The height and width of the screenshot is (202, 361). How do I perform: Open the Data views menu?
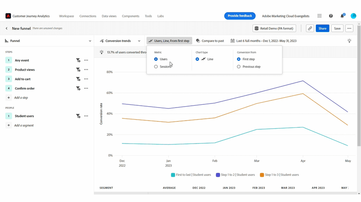[x=109, y=16]
